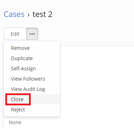This screenshot has width=134, height=128.
Task: Pick Self-Assign from the dropdown list
Action: [32, 69]
